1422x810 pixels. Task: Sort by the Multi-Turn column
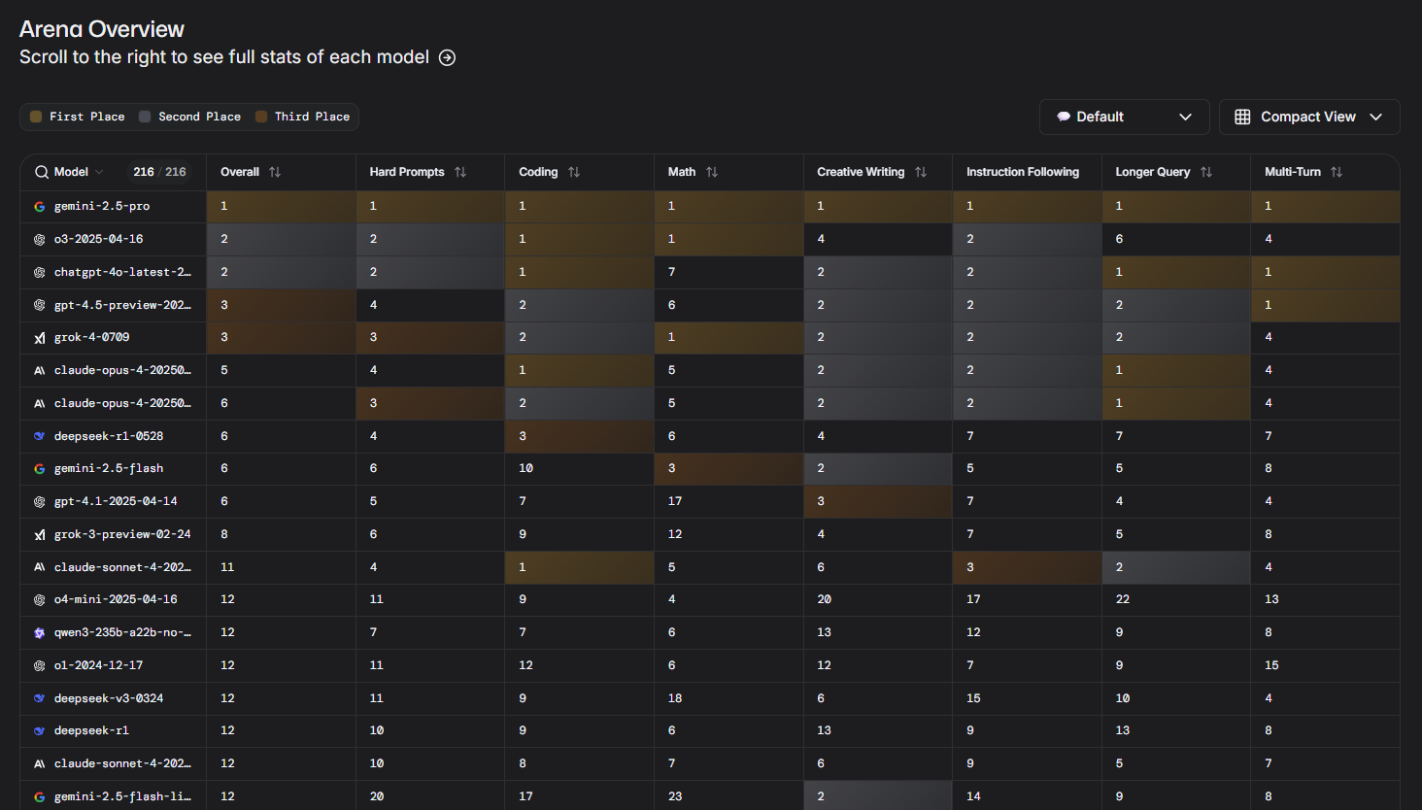coord(1337,172)
